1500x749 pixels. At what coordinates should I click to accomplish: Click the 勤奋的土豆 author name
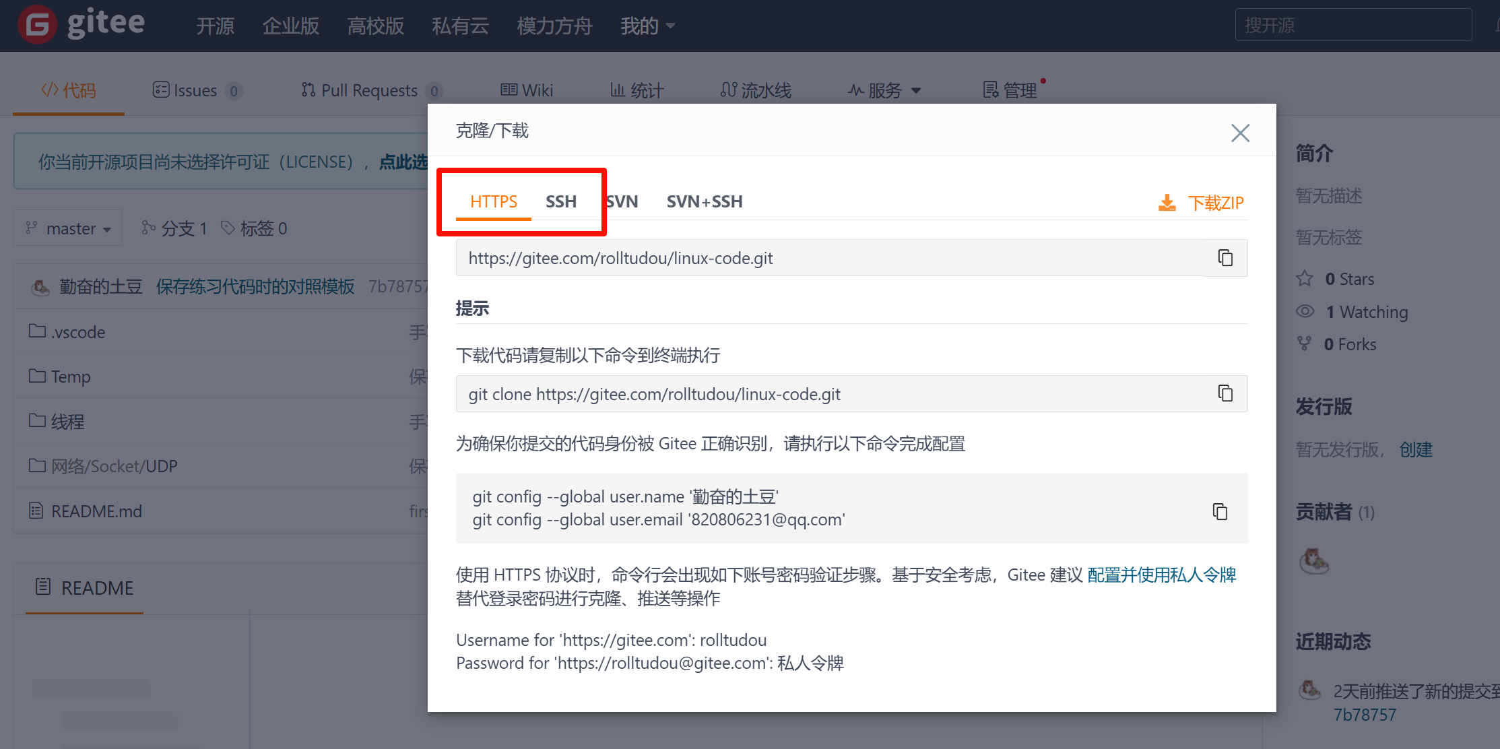(x=101, y=287)
